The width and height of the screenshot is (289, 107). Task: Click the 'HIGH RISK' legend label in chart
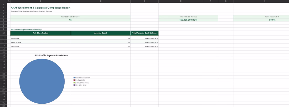click(x=82, y=85)
